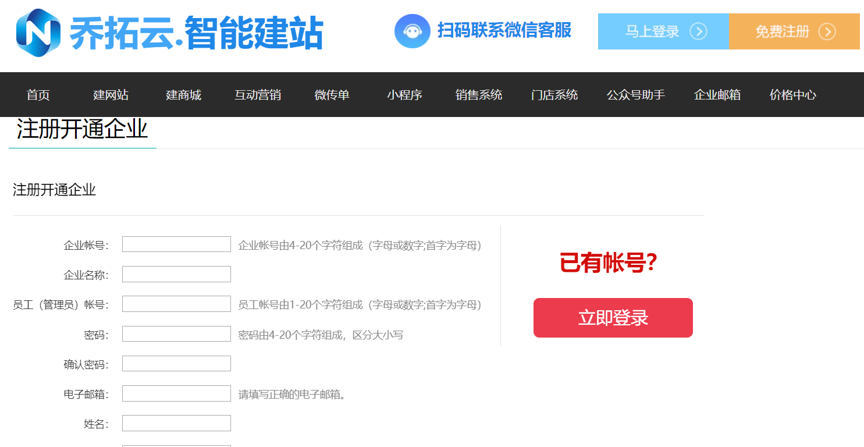
Task: Select 企业邮箱 in the top menu
Action: 717,94
